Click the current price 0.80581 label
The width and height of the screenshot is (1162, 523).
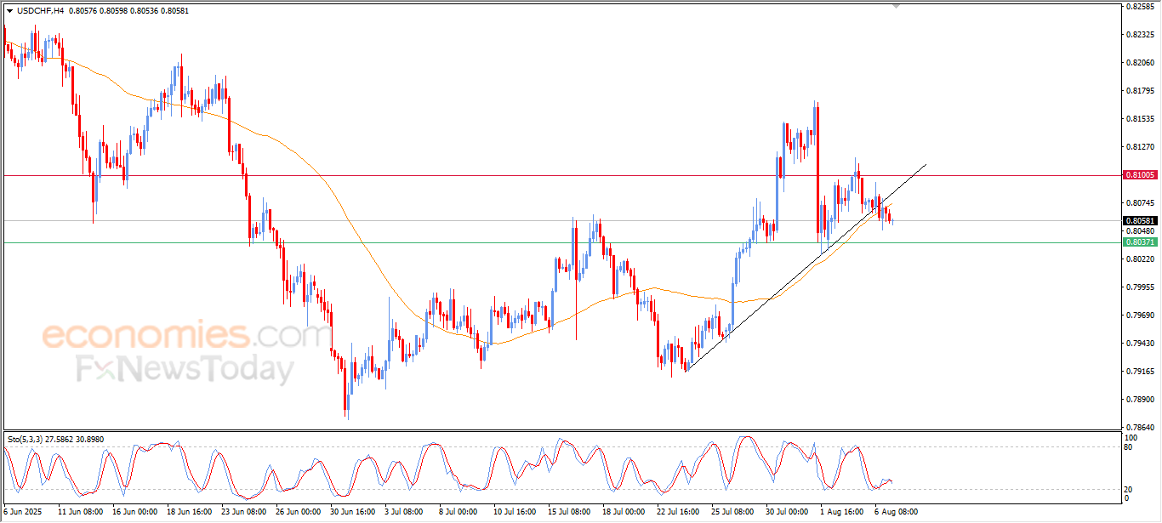tap(1140, 221)
